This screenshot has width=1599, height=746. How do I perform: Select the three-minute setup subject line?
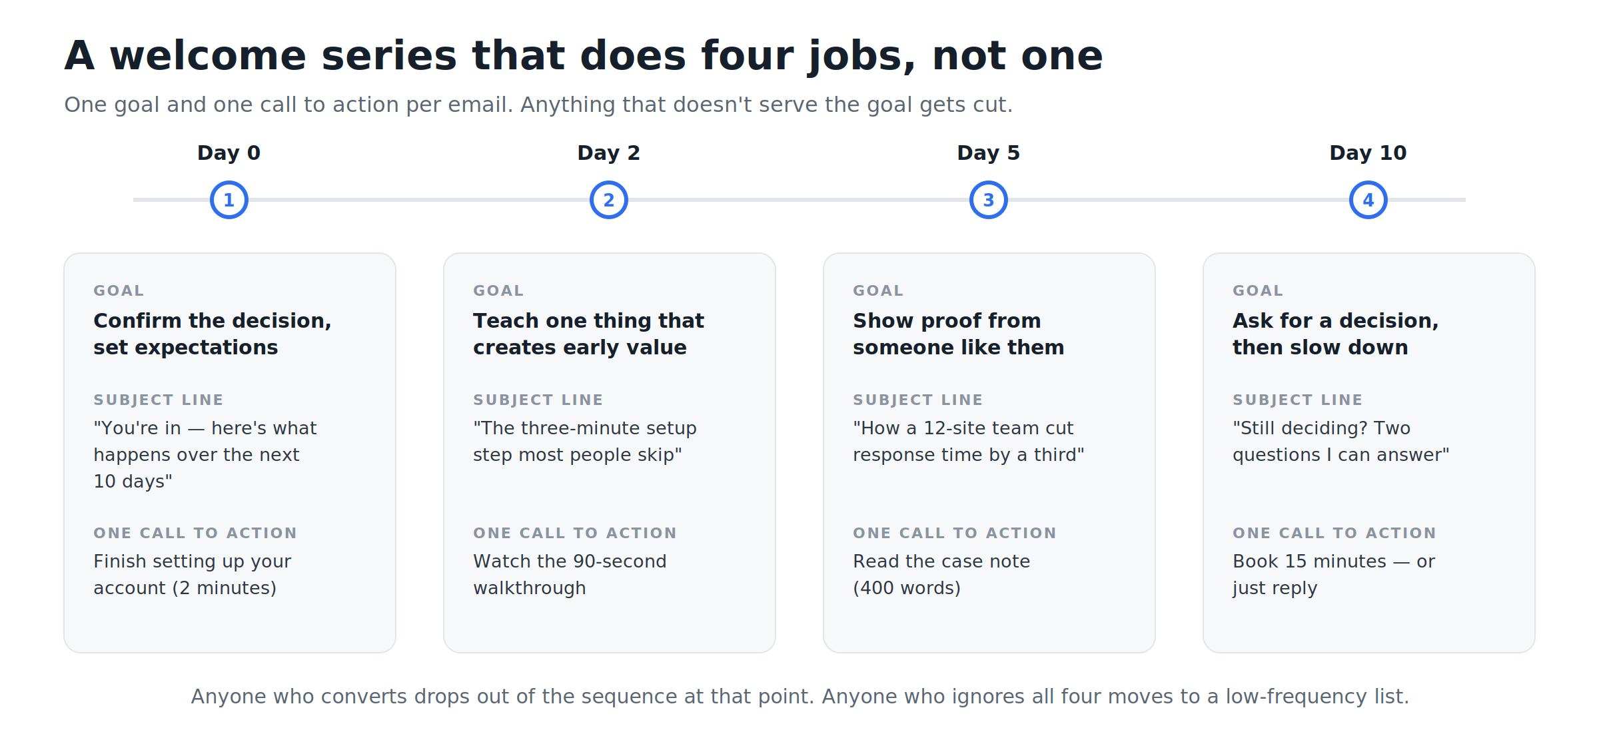[x=585, y=441]
